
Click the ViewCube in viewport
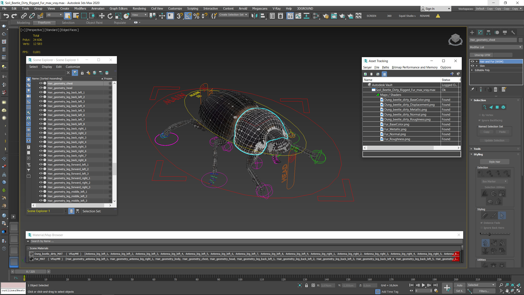[455, 40]
